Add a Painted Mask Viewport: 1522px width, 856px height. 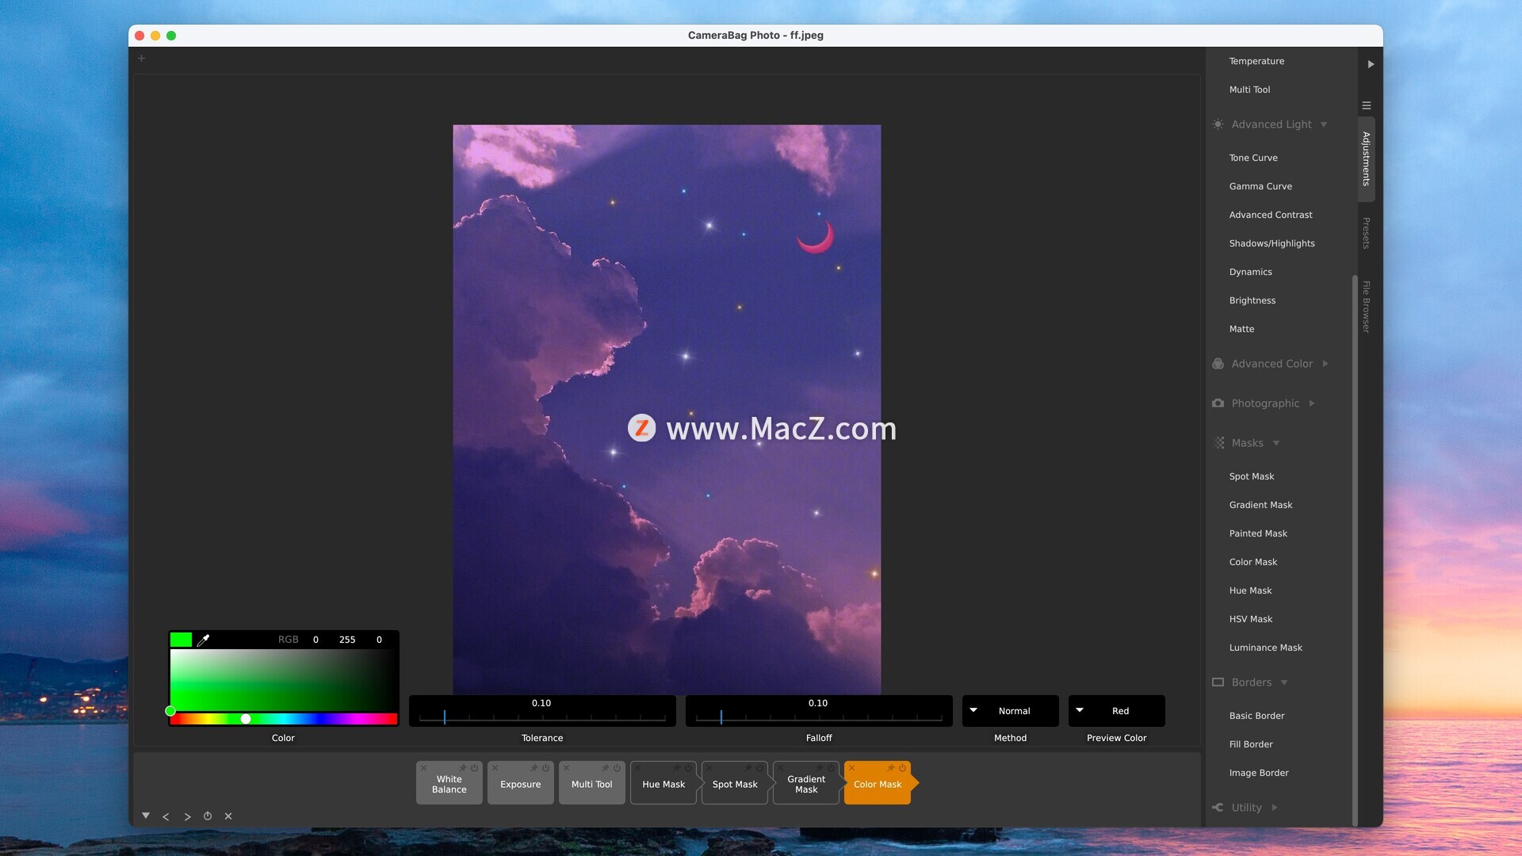[x=1258, y=533]
